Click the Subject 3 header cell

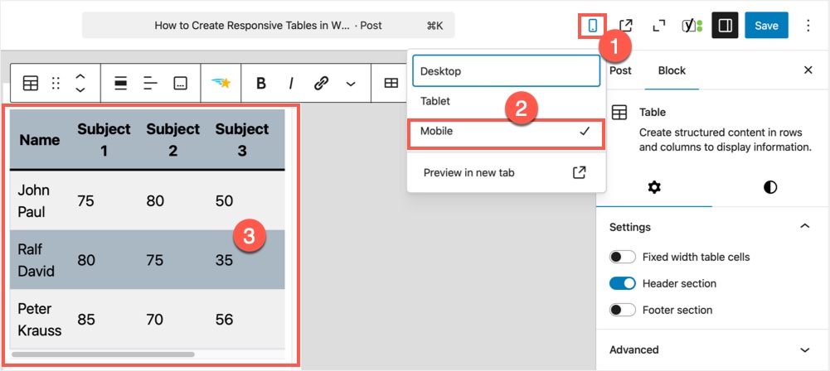tap(242, 140)
